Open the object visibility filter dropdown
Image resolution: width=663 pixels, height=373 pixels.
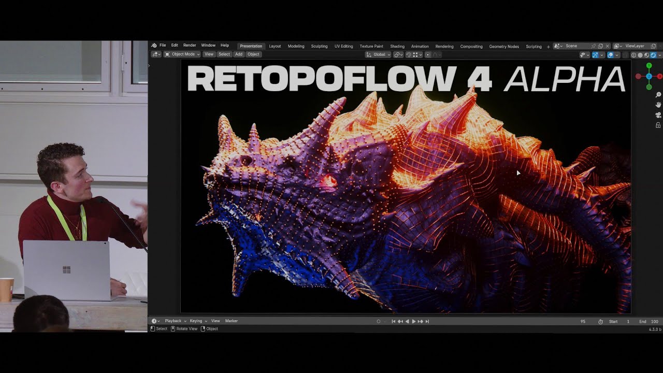[x=585, y=55]
